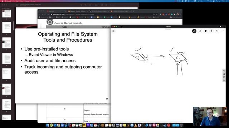Open the yellow Z app in the Dock
Screen dimensions: 229x128
(84, 125)
